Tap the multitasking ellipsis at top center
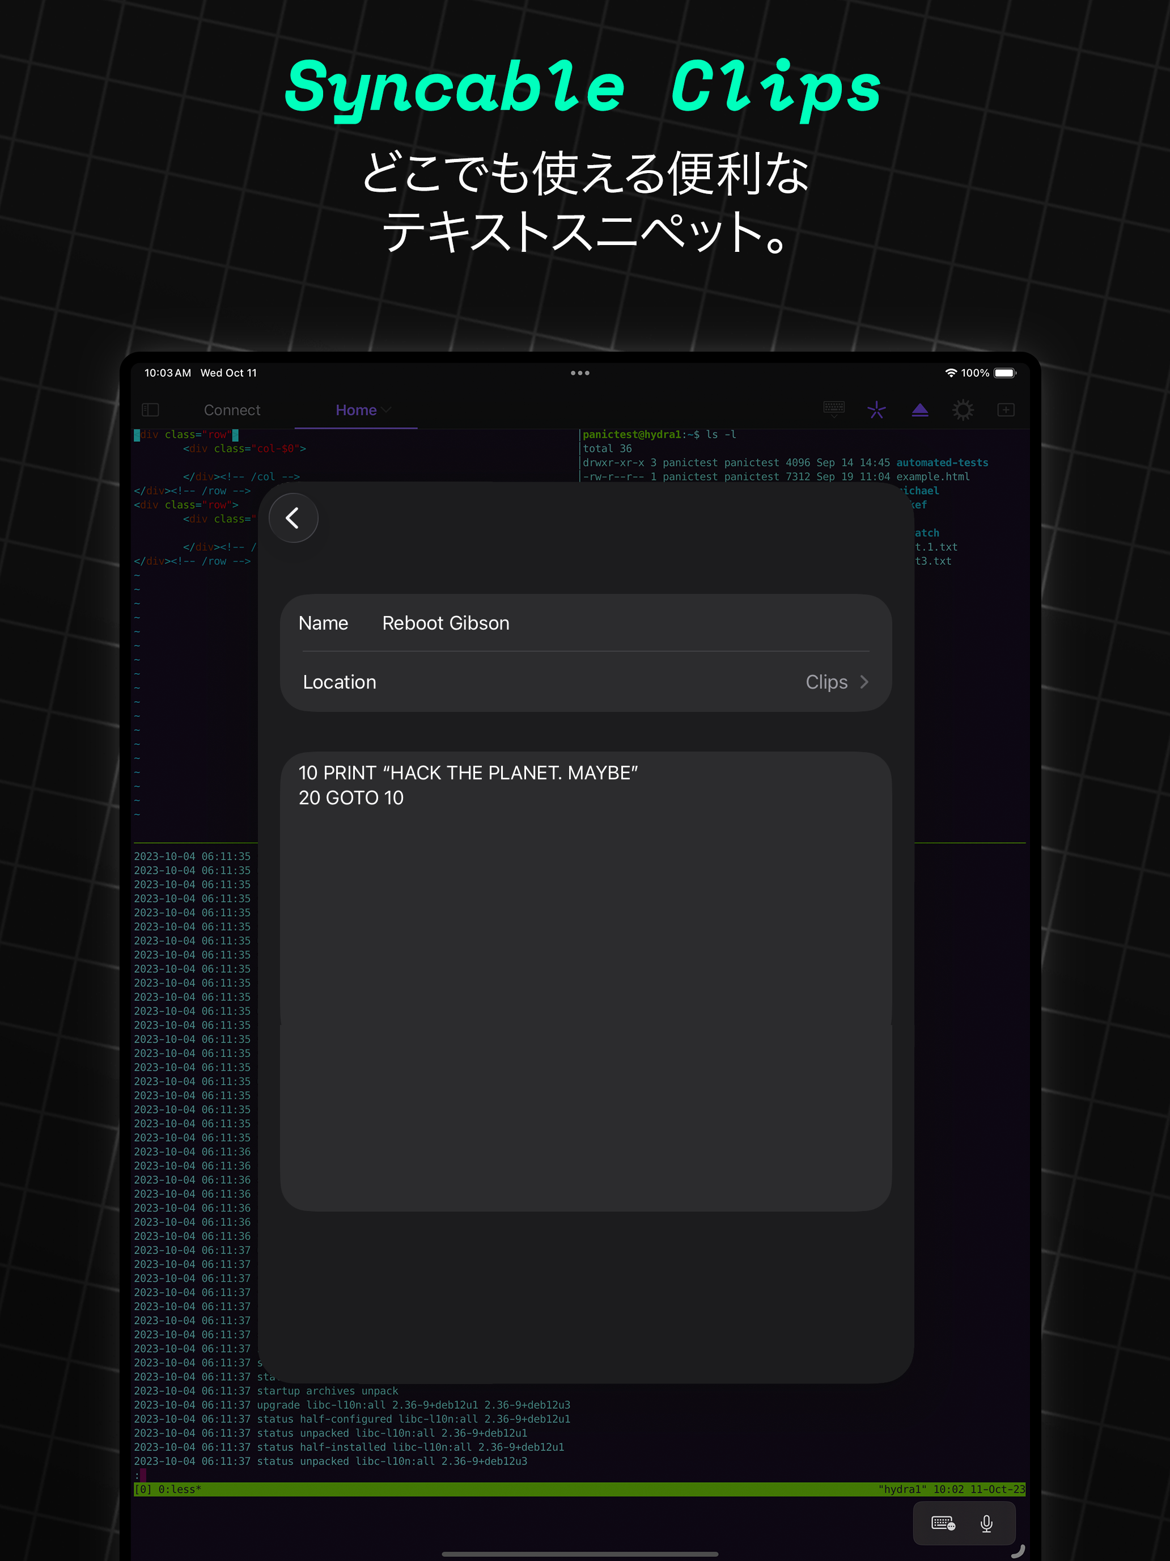Viewport: 1170px width, 1561px height. coord(580,373)
